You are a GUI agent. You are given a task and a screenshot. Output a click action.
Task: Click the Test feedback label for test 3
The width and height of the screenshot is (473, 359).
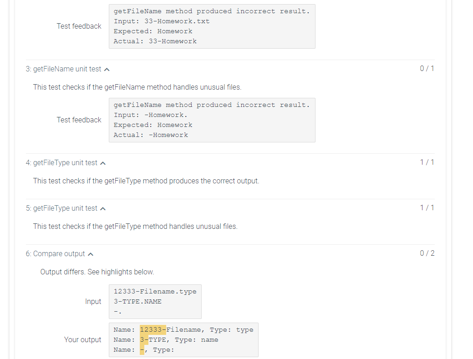point(79,120)
